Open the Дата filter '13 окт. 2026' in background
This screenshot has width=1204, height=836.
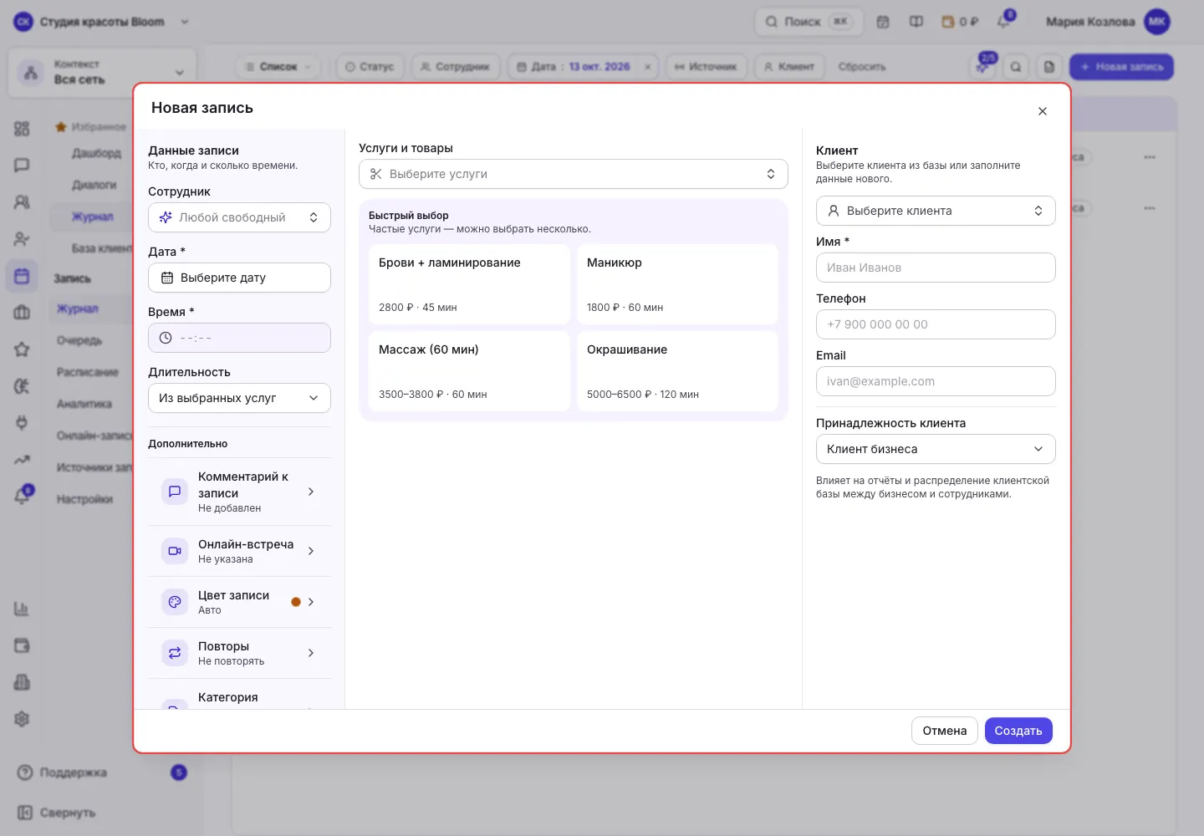click(x=583, y=67)
